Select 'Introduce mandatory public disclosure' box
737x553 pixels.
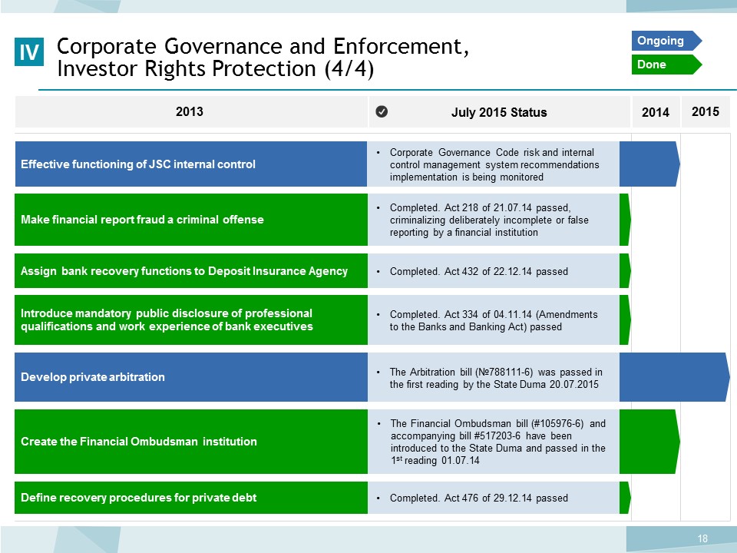191,320
